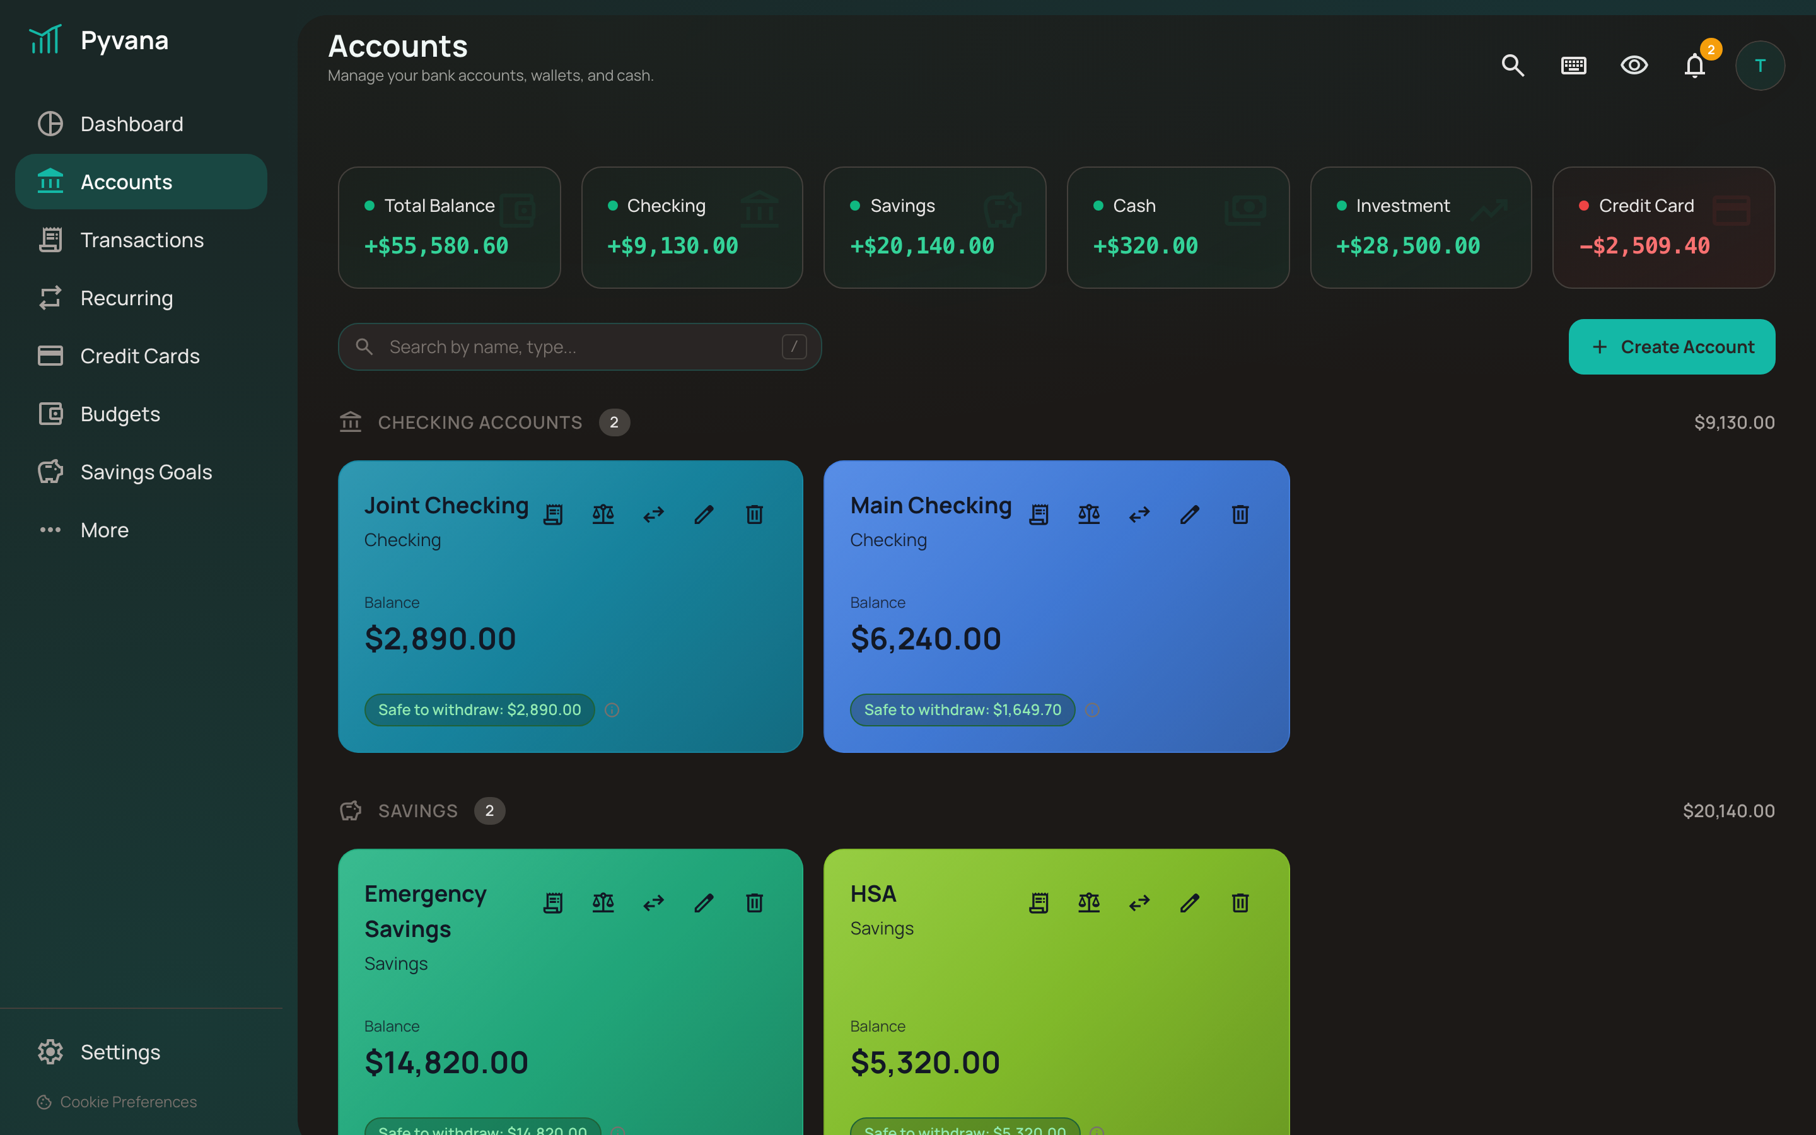This screenshot has height=1135, width=1816.
Task: Edit Joint Checking account
Action: [704, 514]
